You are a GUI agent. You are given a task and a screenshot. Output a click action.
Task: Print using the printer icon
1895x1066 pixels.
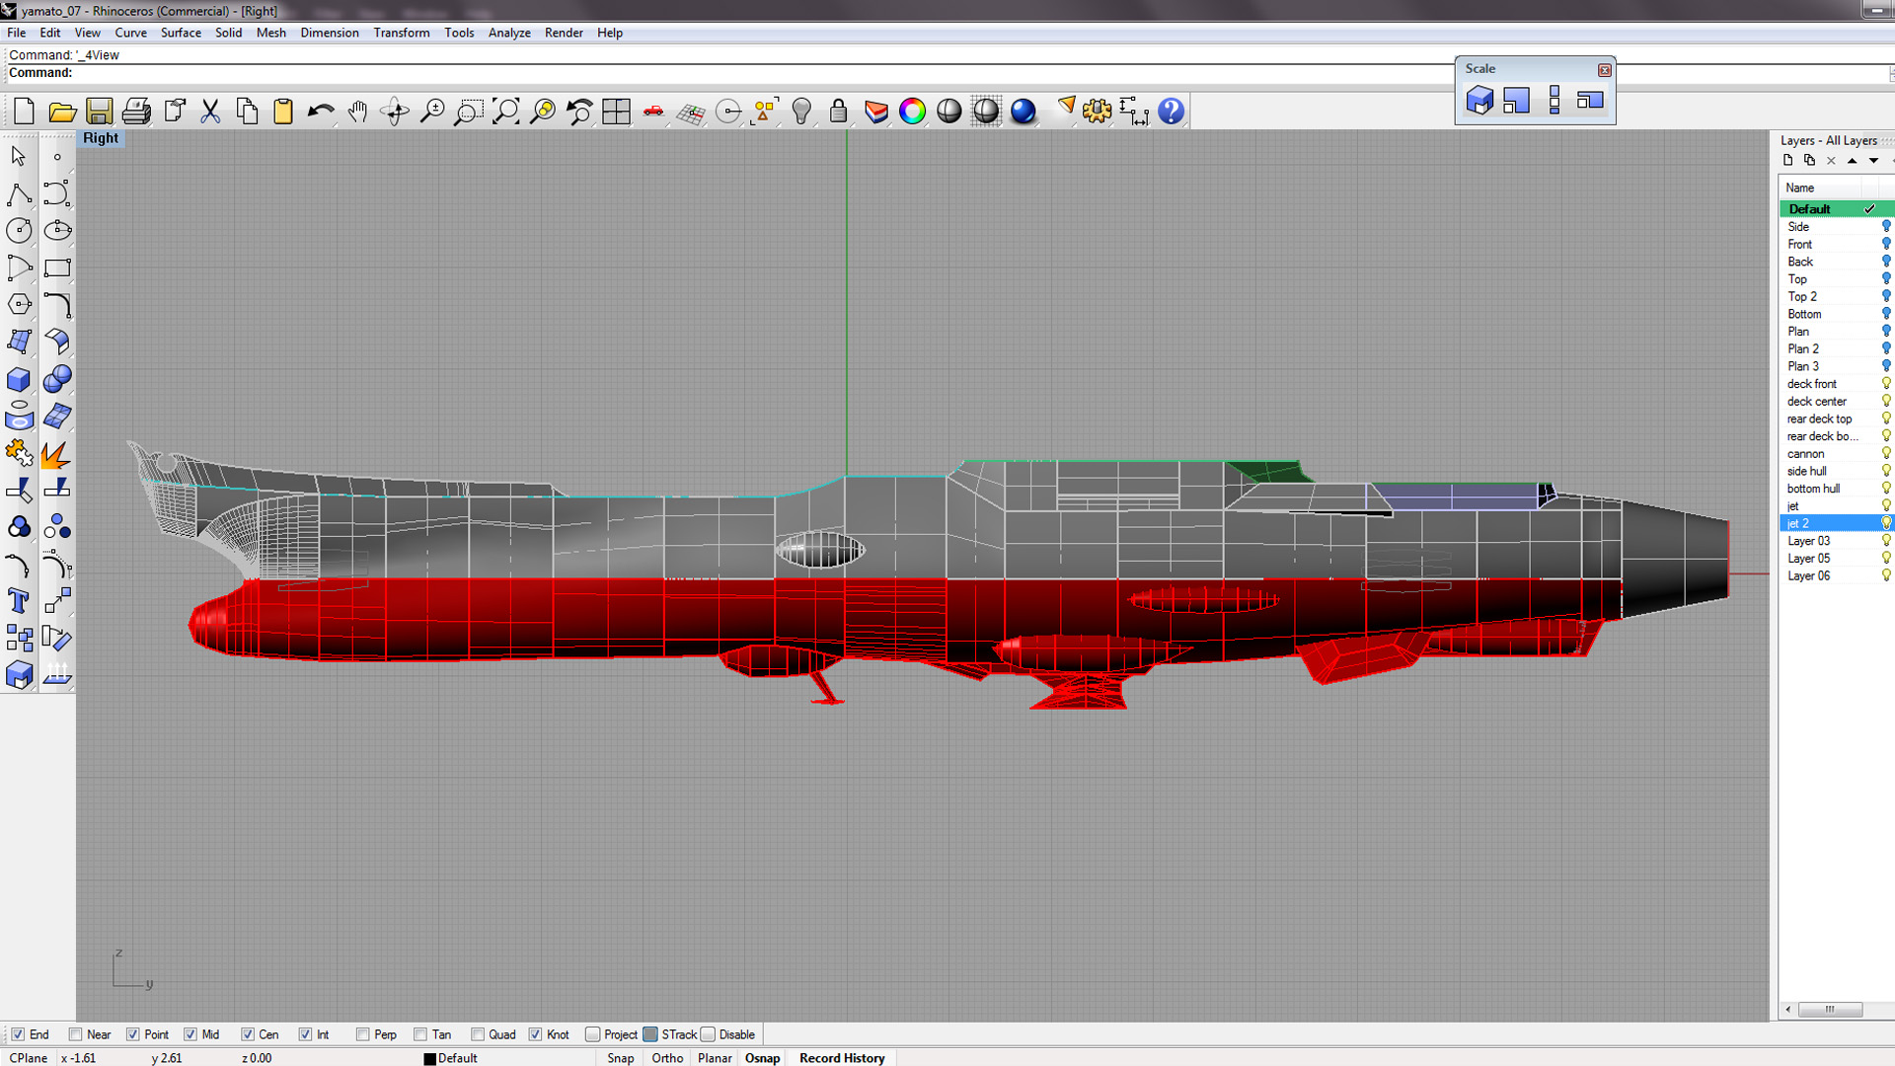click(x=136, y=112)
